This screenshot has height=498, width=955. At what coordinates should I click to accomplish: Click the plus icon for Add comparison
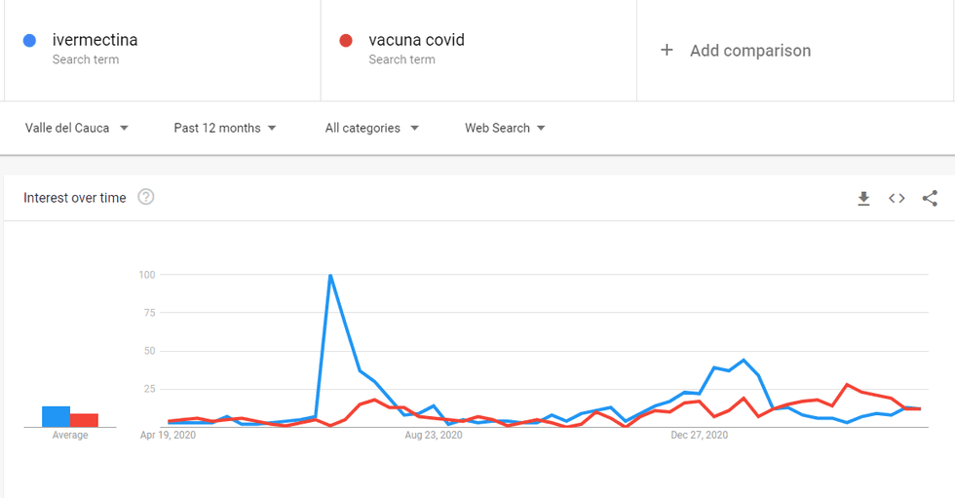(667, 51)
